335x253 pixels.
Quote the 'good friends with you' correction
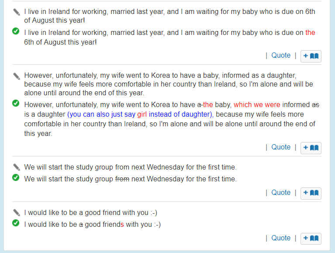(x=281, y=238)
